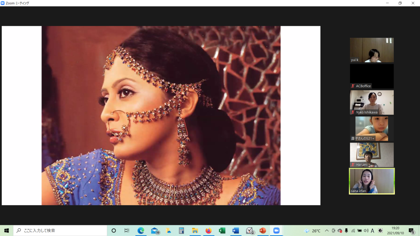
Task: Switch to Word on the taskbar
Action: click(236, 231)
